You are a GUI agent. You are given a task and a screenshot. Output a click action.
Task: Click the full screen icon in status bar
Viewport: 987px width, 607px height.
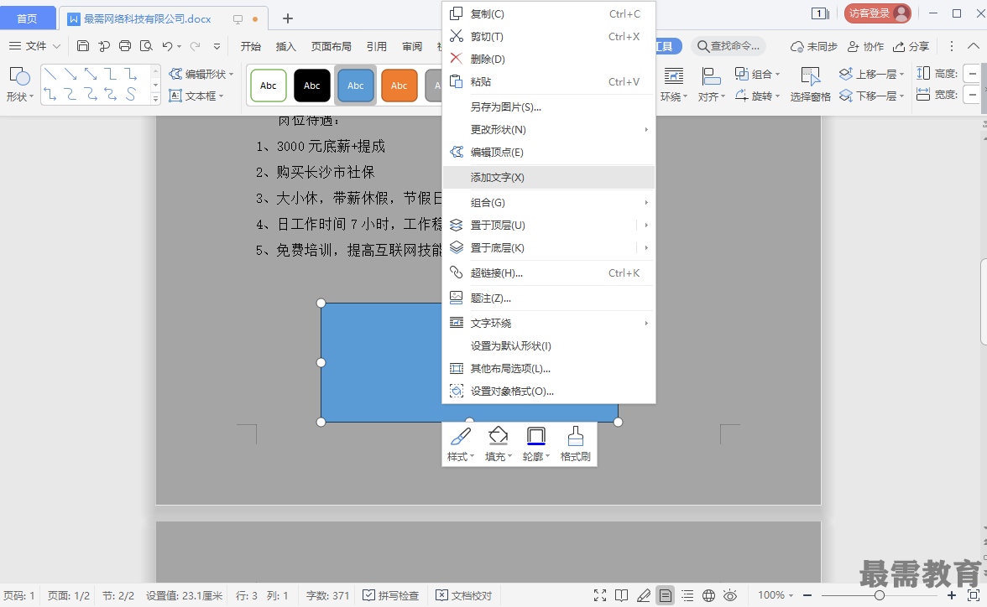[600, 595]
